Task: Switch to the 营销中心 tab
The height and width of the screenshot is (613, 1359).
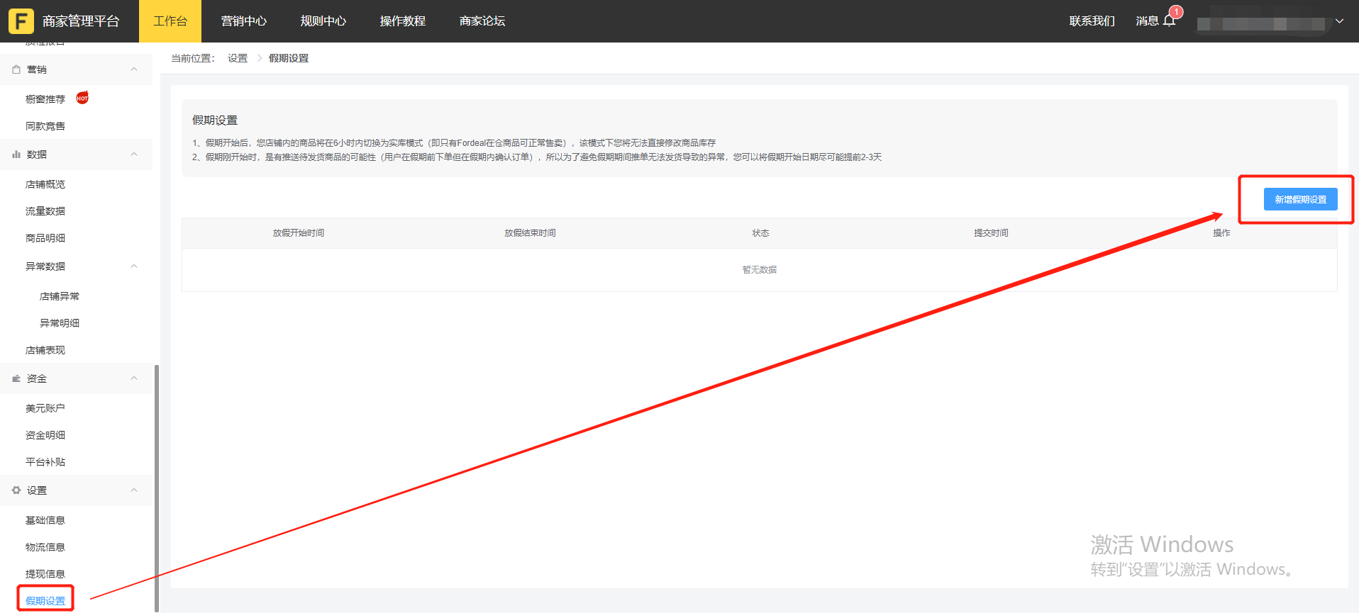Action: pyautogui.click(x=243, y=21)
